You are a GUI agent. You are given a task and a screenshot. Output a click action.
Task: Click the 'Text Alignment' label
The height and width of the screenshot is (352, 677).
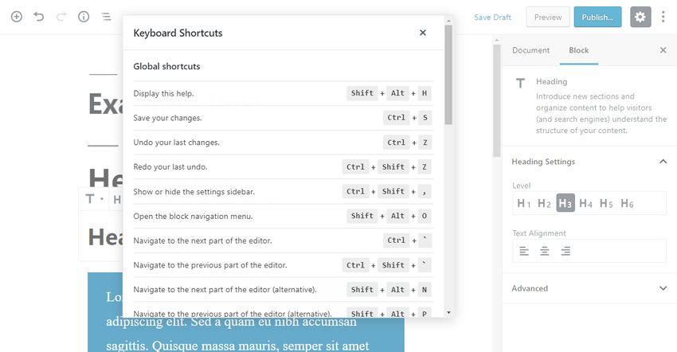click(539, 233)
